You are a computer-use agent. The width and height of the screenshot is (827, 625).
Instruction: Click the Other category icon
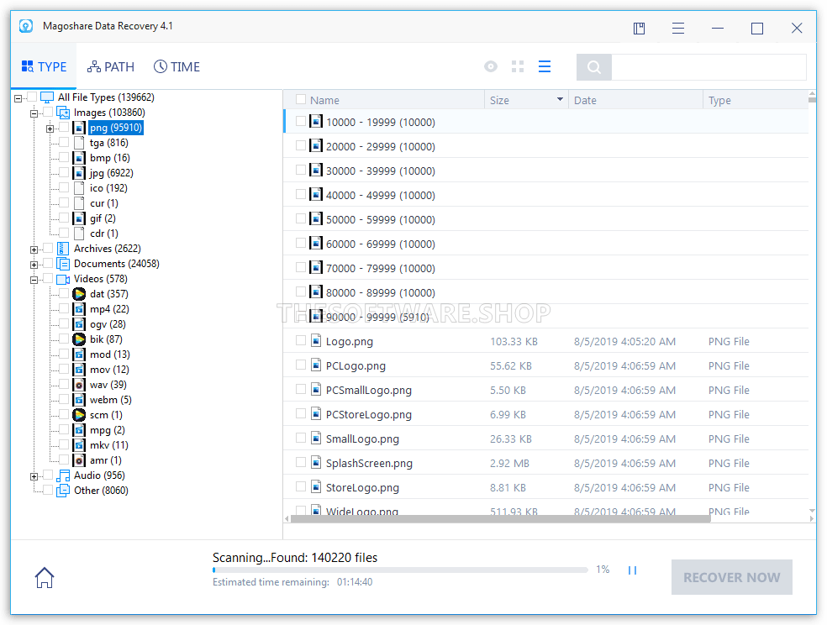[63, 491]
